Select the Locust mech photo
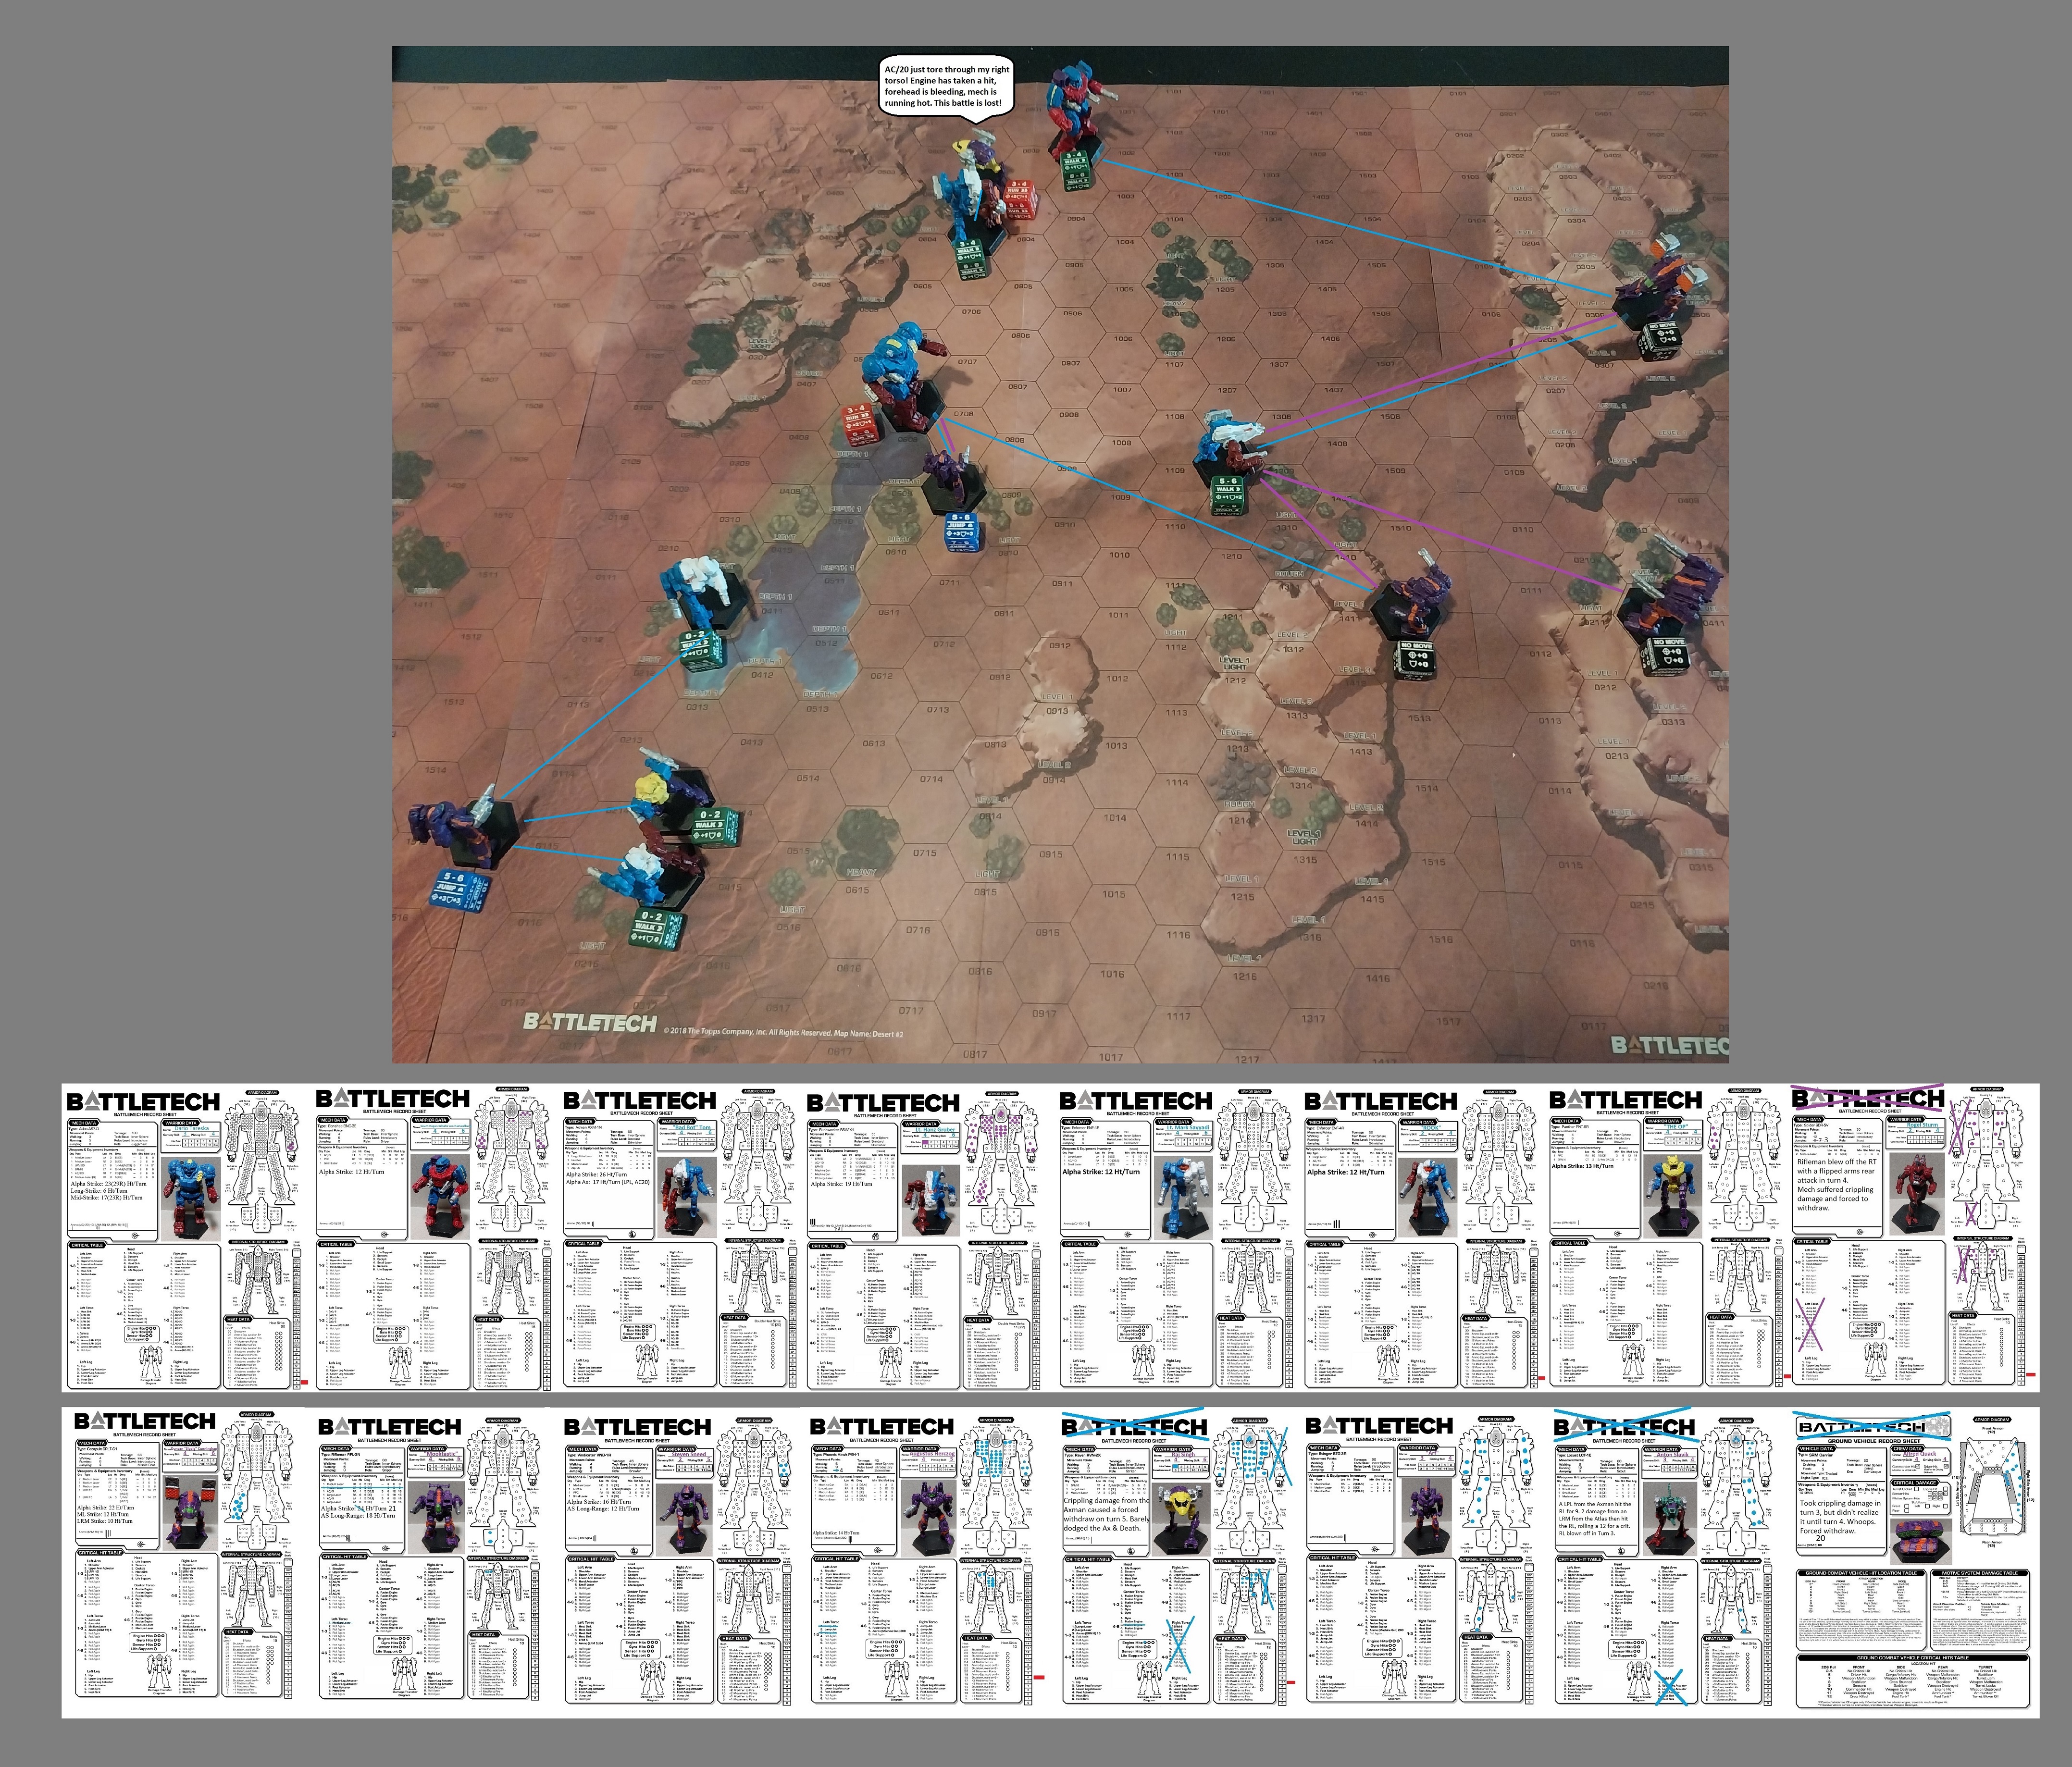 [1670, 1519]
